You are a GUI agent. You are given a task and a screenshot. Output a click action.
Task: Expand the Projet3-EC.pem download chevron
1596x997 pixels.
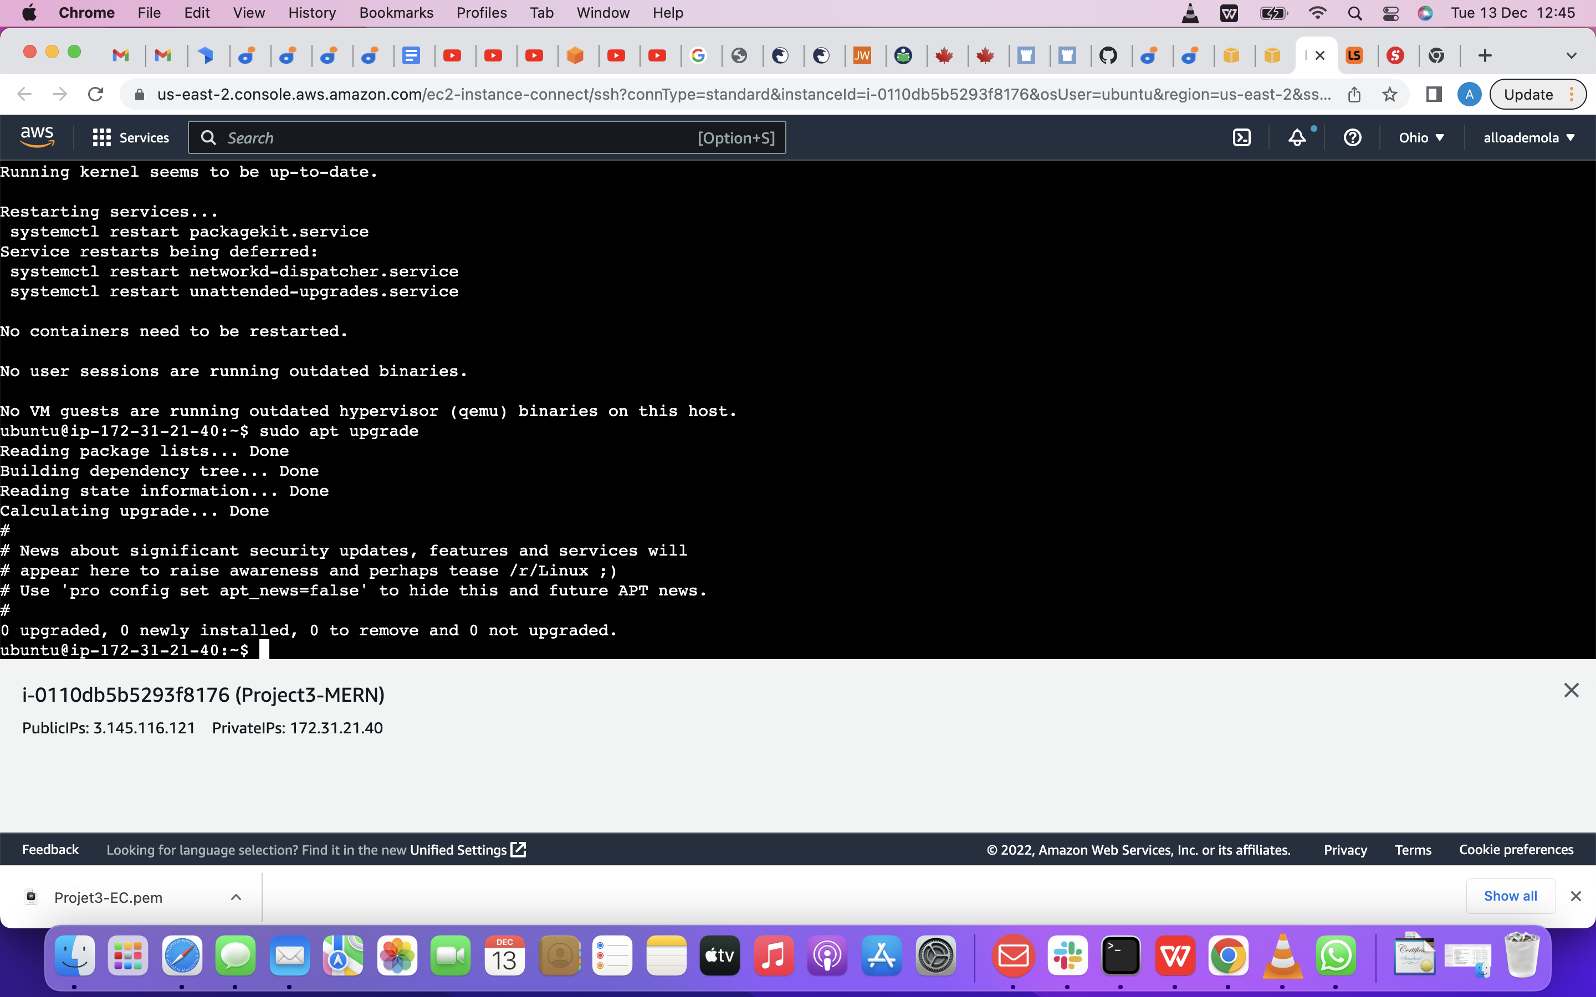(x=236, y=897)
